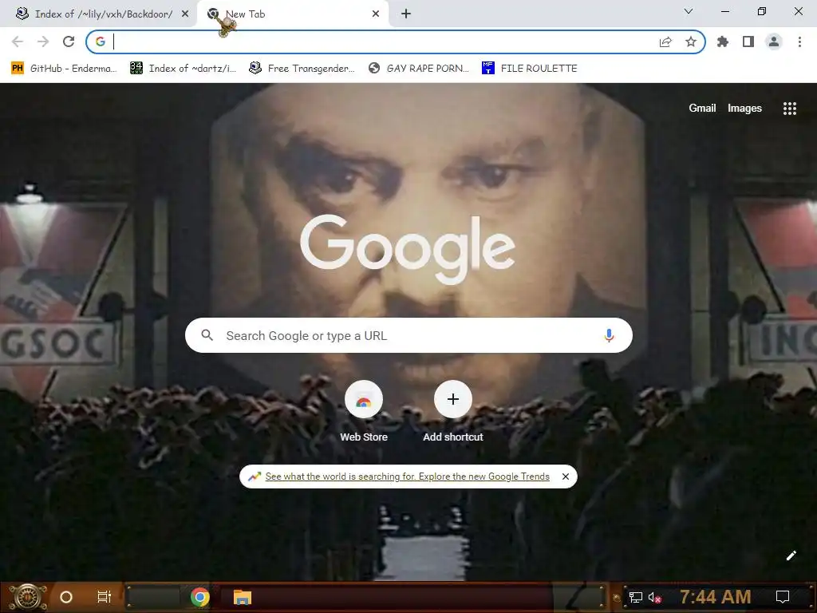Open Images link

pyautogui.click(x=744, y=108)
